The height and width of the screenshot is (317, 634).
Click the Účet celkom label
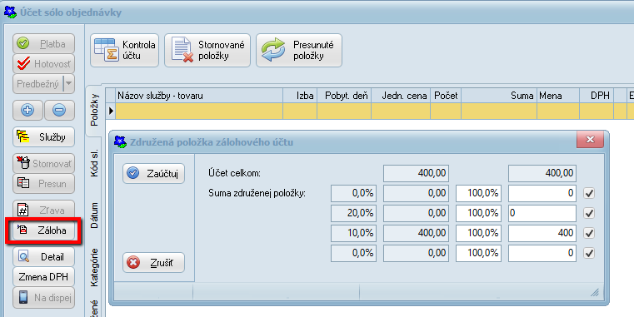pyautogui.click(x=234, y=174)
